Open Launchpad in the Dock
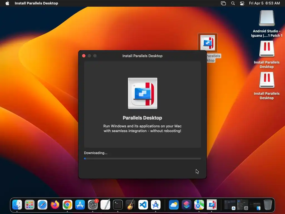The image size is (285, 214). coord(30,205)
